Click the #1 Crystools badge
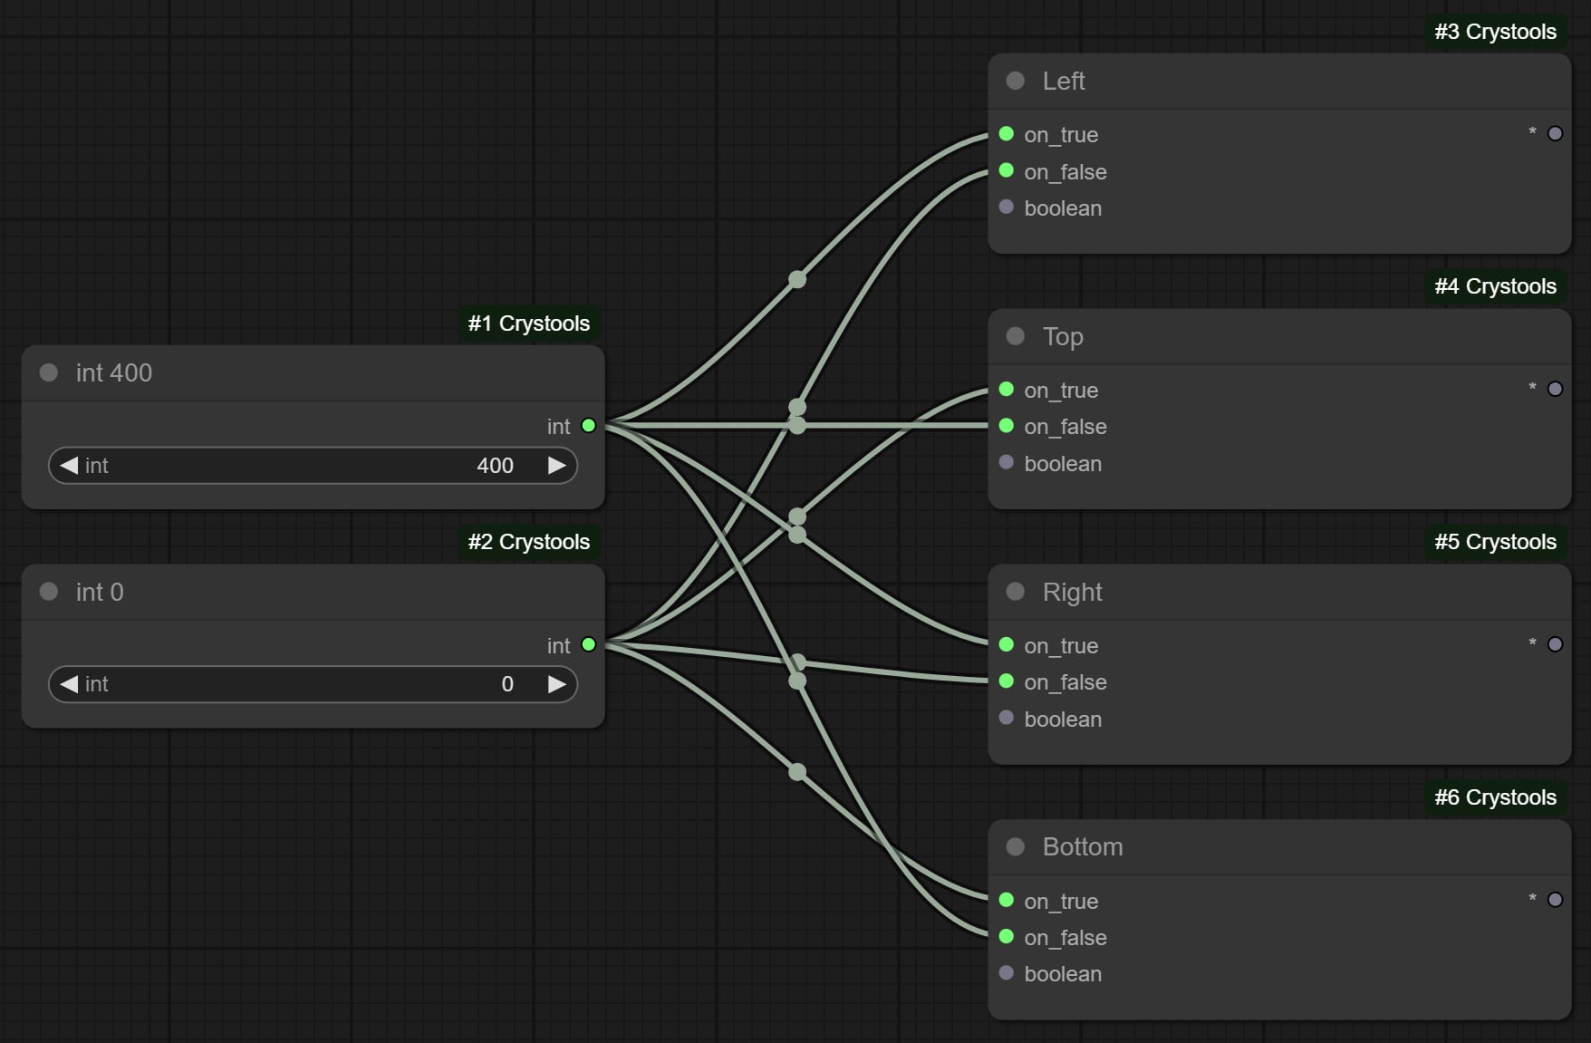Image resolution: width=1591 pixels, height=1043 pixels. point(529,324)
